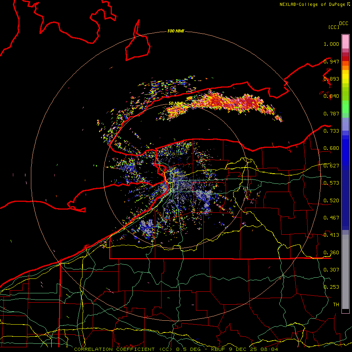
Task: Select the 0.680 scale value
Action: pos(331,148)
